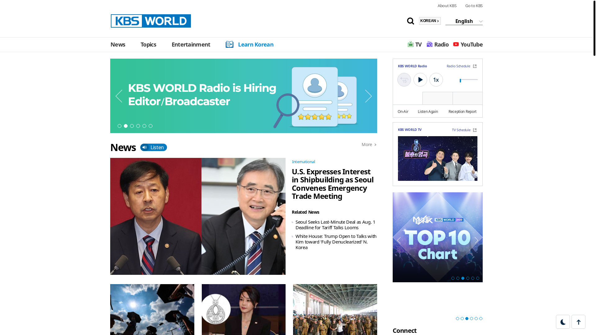Open the International category label
Screen dimensions: 596x335
coord(303,162)
